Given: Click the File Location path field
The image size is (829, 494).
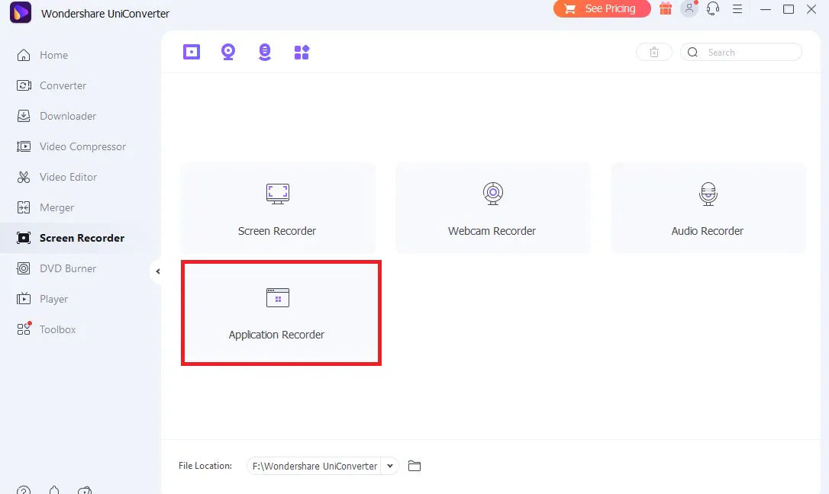Looking at the screenshot, I should coord(314,466).
